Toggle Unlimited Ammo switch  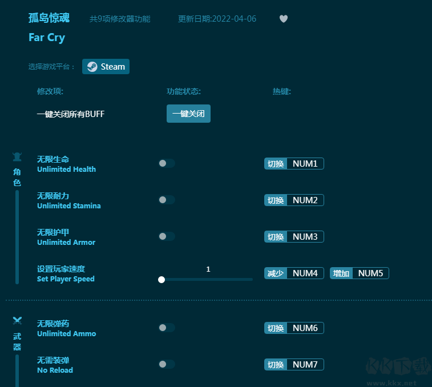click(167, 328)
